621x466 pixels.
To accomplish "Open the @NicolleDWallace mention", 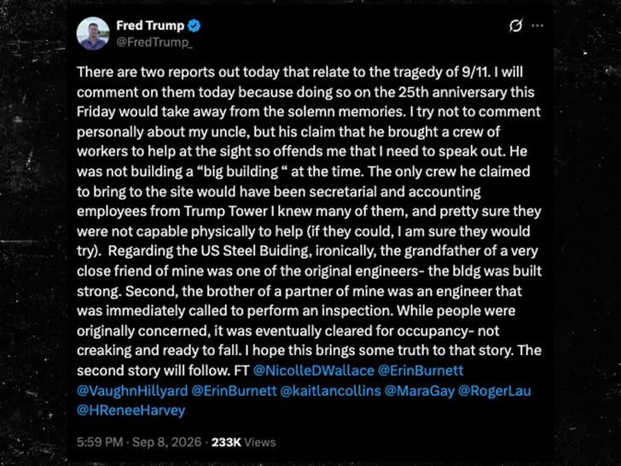I will pyautogui.click(x=313, y=370).
